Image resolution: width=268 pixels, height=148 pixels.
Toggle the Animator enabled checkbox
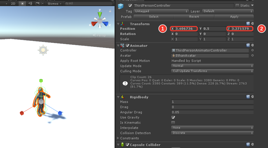[x=128, y=46]
